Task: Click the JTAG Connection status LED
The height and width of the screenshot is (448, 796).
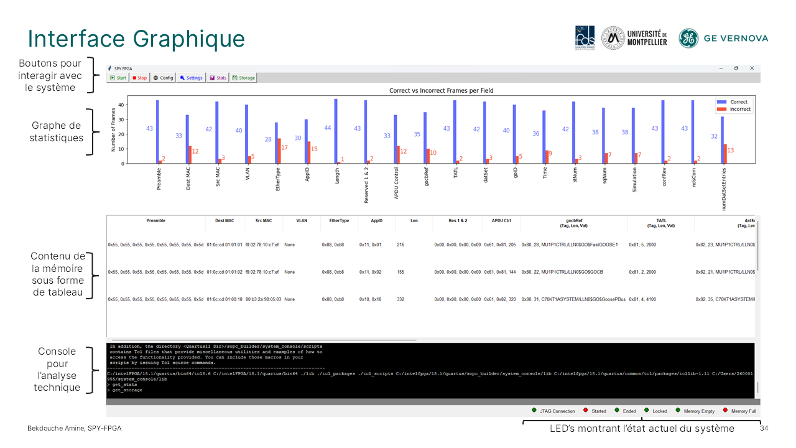Action: point(534,411)
